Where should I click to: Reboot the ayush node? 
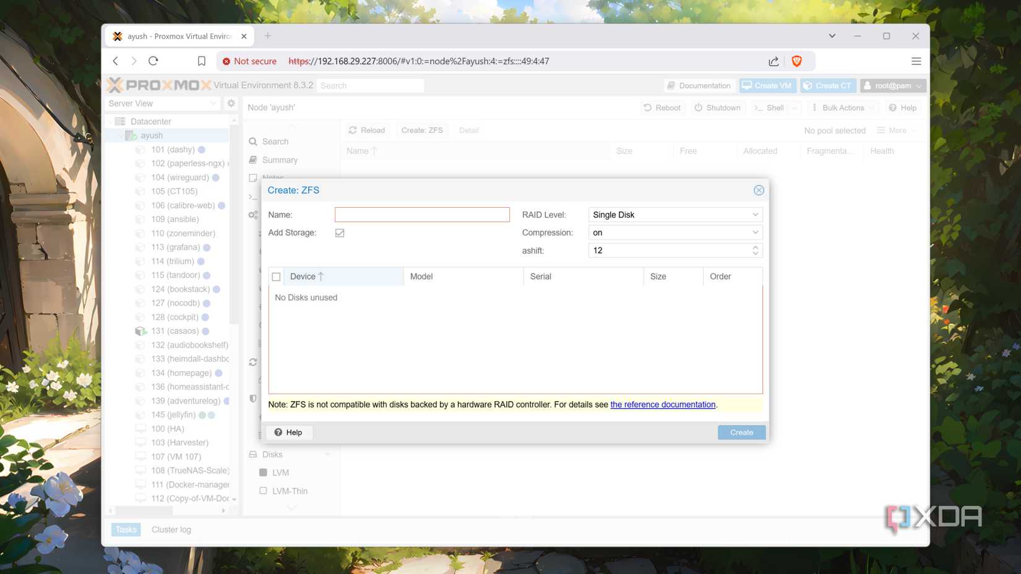[x=662, y=108]
